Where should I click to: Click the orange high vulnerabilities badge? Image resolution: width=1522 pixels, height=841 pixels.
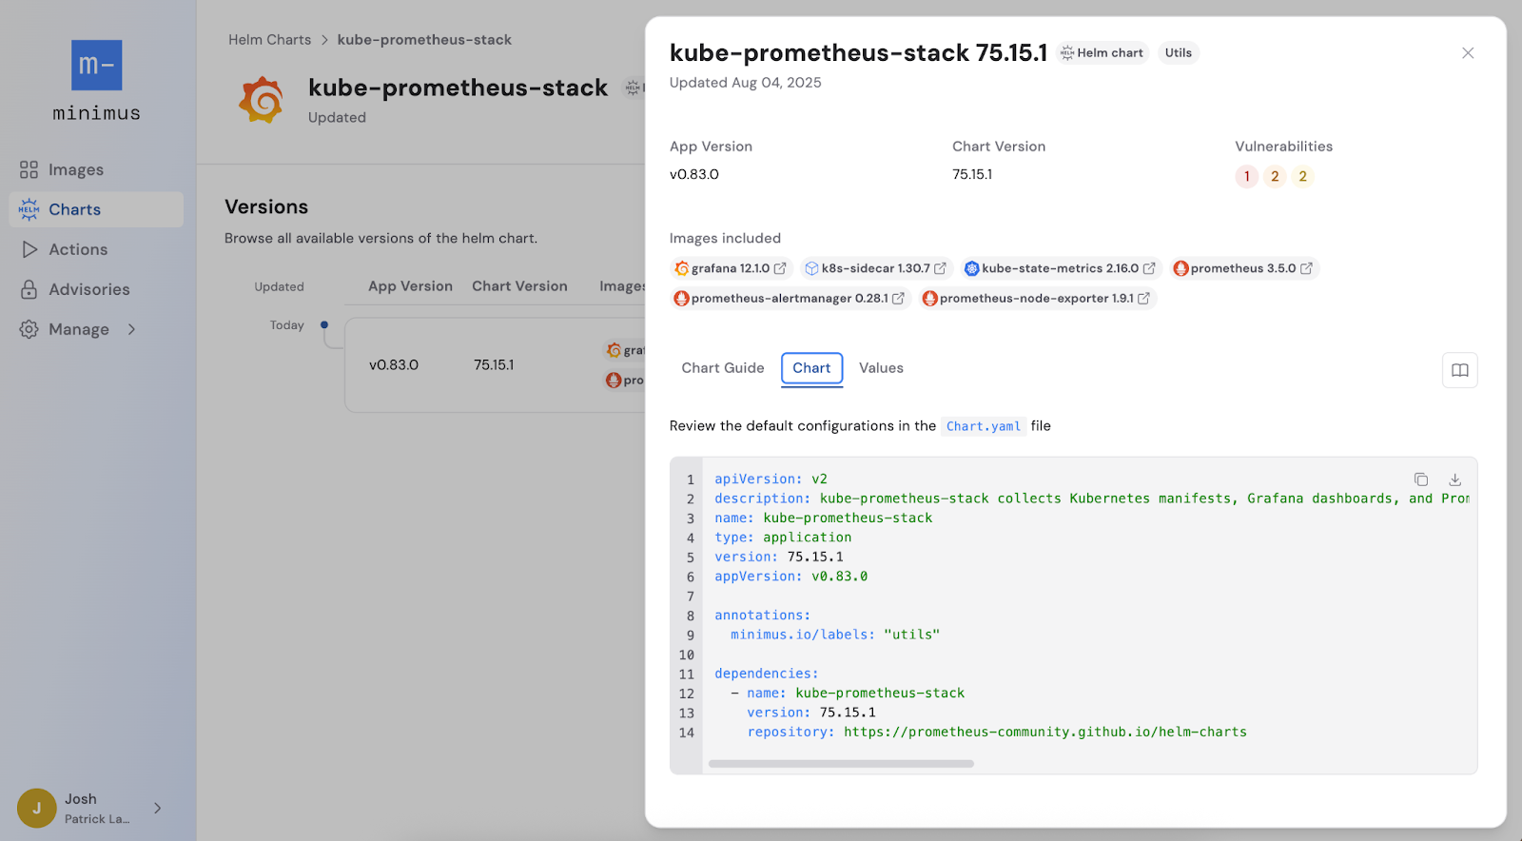(1275, 176)
